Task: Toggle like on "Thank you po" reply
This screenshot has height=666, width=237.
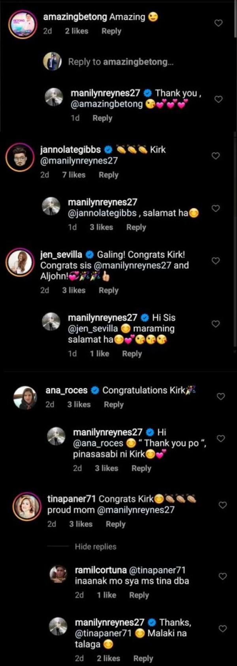Action: (x=221, y=438)
